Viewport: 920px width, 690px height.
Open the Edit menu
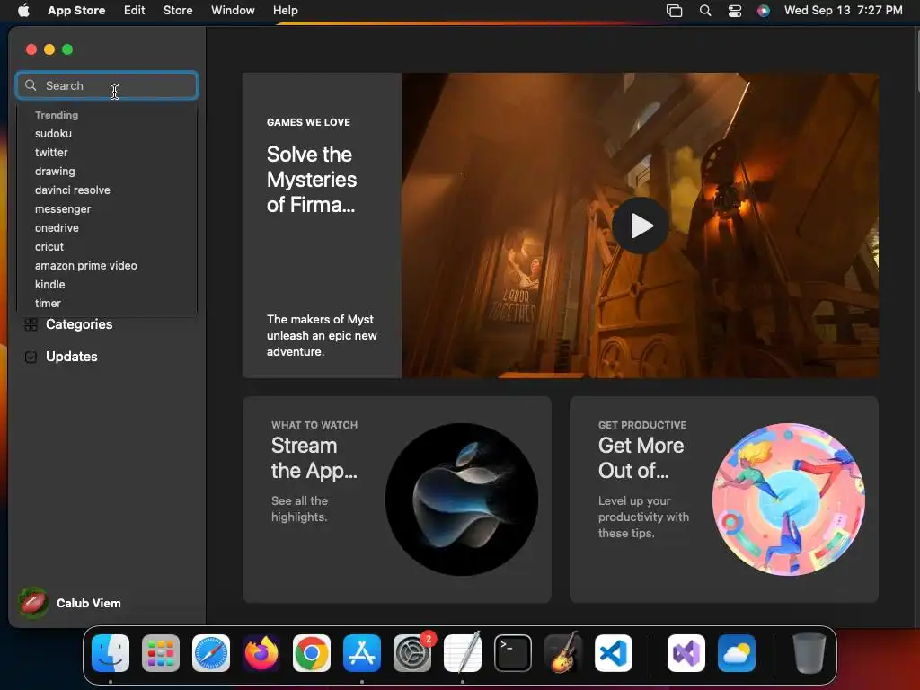(135, 10)
